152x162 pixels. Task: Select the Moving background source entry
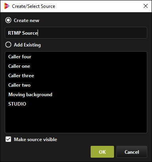pos(76,95)
